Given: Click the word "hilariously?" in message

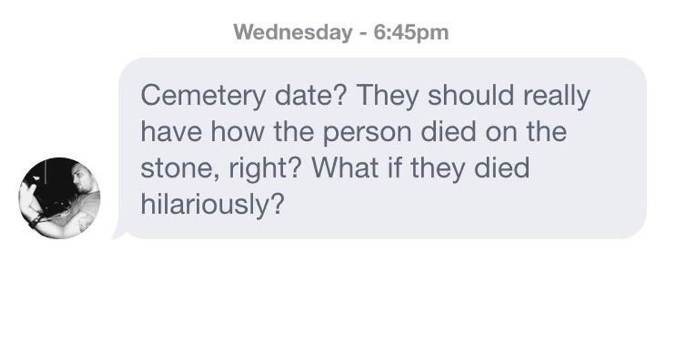Looking at the screenshot, I should click(x=212, y=205).
